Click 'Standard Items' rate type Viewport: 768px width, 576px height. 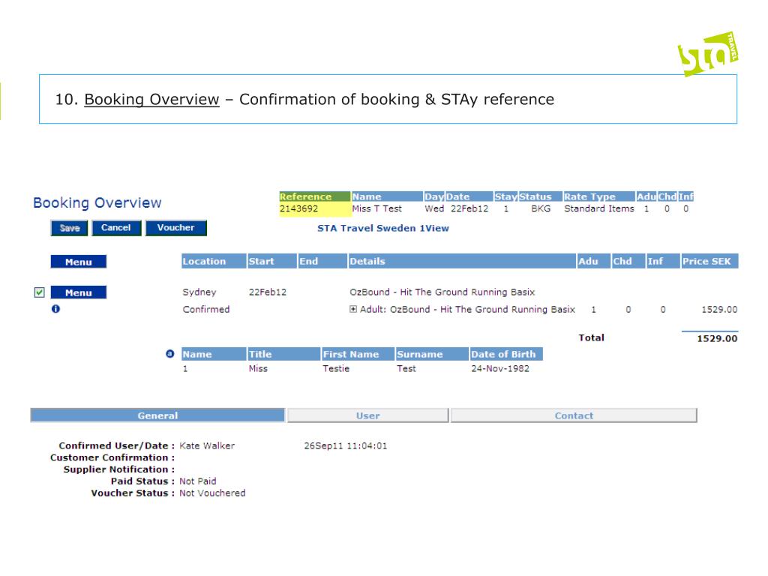599,208
